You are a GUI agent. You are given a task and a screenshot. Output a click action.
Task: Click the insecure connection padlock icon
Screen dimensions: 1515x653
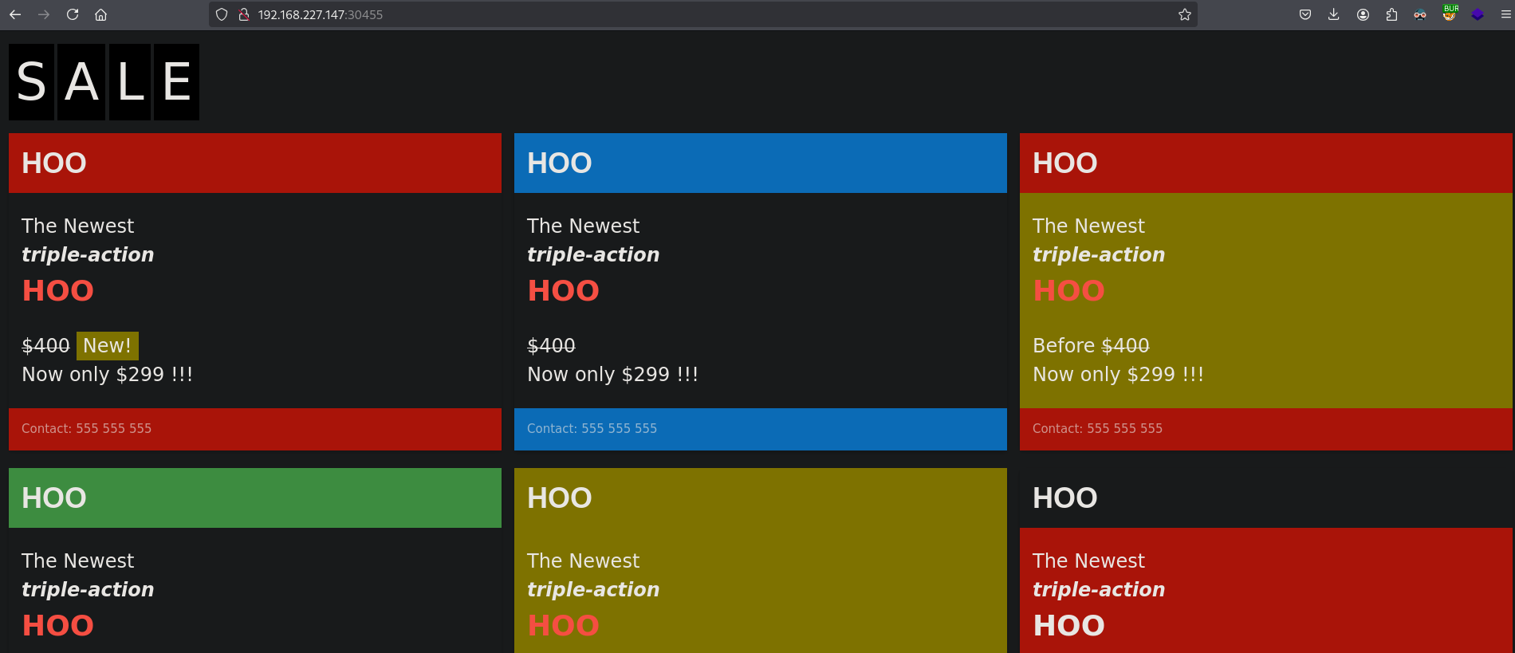pyautogui.click(x=244, y=14)
